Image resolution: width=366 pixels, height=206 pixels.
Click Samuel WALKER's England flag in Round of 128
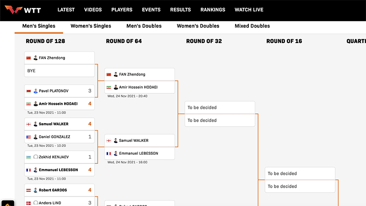click(x=29, y=124)
